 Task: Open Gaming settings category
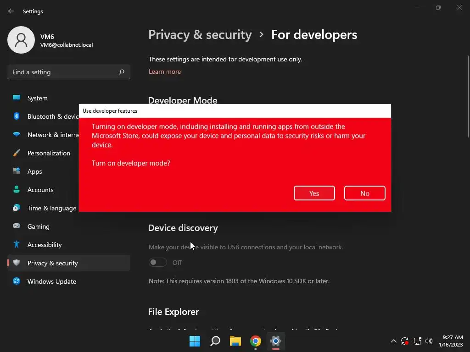tap(69, 226)
